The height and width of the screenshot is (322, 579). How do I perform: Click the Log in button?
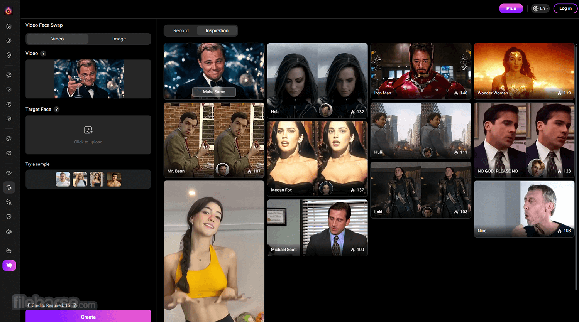[x=565, y=8]
